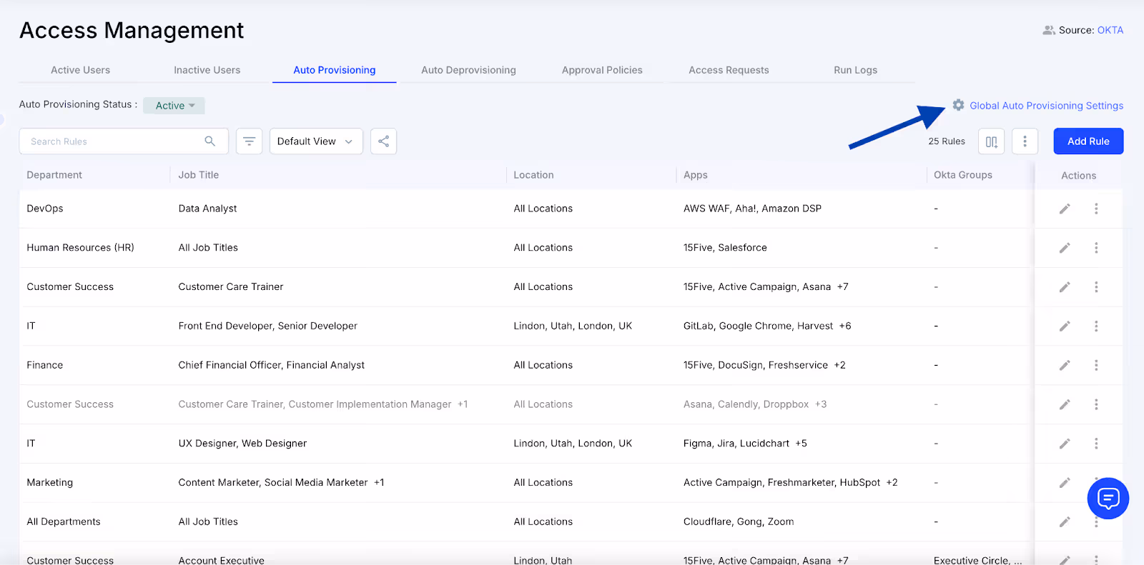Click the search magnifier icon
The width and height of the screenshot is (1144, 565).
pyautogui.click(x=209, y=141)
